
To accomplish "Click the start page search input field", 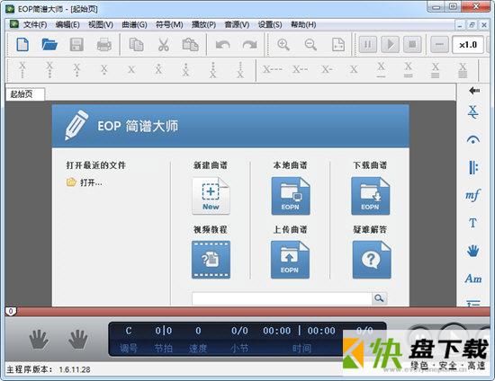I will click(282, 298).
